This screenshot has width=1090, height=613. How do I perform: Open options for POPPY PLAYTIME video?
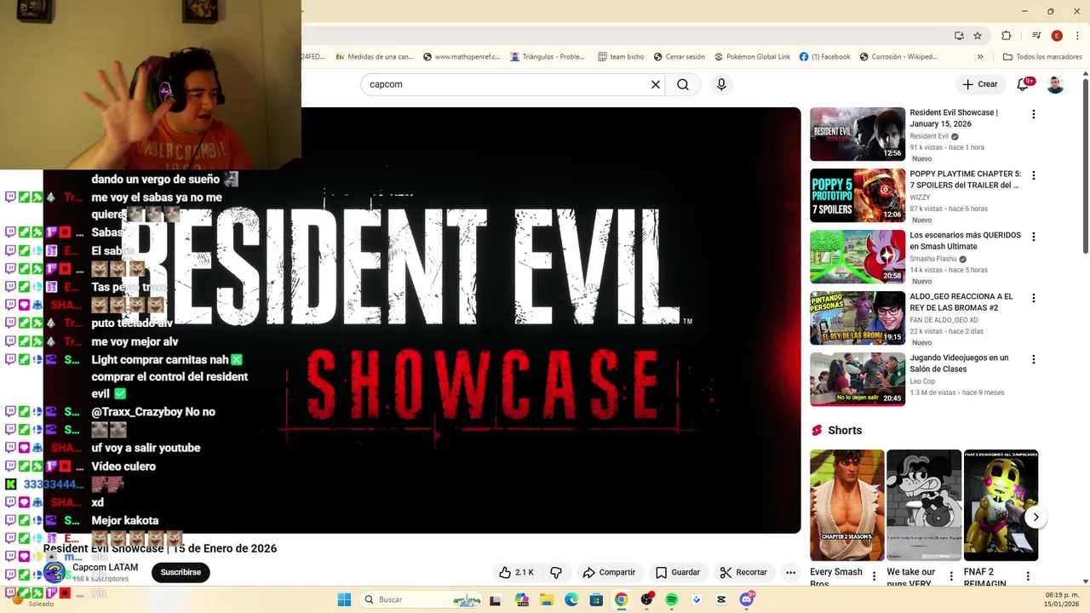click(1034, 175)
